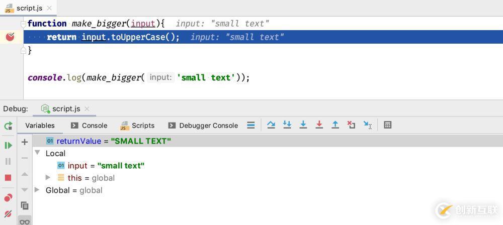Click the grey Pause Program icon
This screenshot has height=225, width=503.
(x=9, y=161)
